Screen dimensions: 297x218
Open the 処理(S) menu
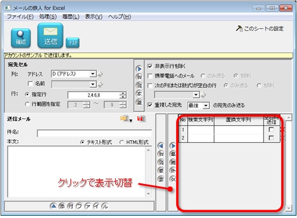(48, 17)
